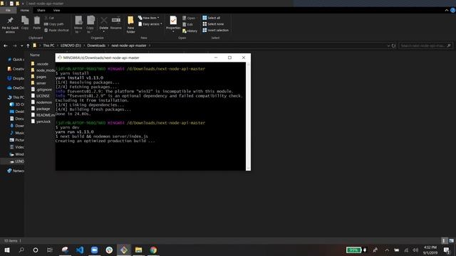Click the Rename ribbon icon

[115, 23]
